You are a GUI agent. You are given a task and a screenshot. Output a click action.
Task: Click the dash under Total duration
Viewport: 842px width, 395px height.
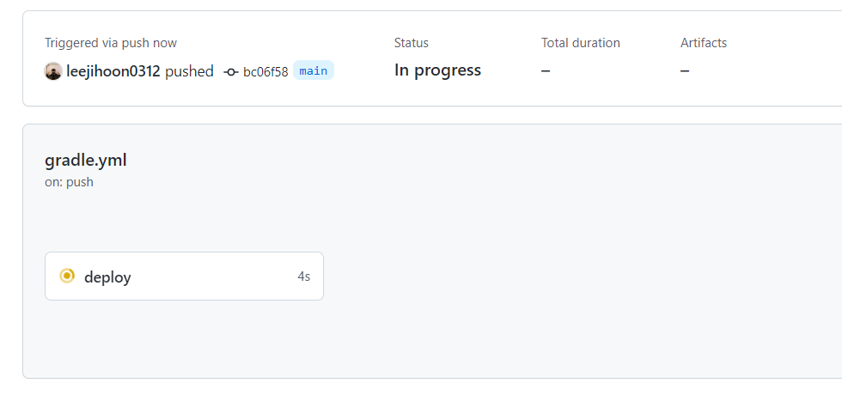pyautogui.click(x=546, y=71)
